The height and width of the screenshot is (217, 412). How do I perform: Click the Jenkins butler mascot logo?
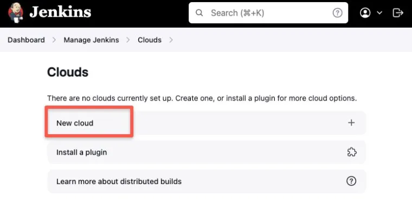(15, 13)
